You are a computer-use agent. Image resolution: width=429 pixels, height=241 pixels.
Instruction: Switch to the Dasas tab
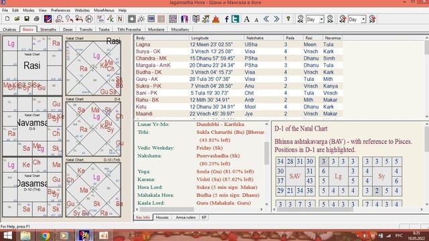(x=68, y=29)
